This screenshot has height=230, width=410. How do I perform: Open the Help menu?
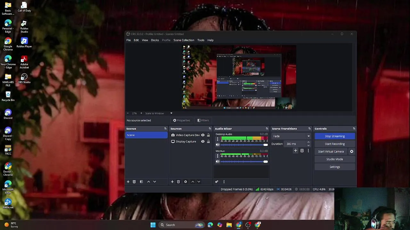click(x=210, y=40)
